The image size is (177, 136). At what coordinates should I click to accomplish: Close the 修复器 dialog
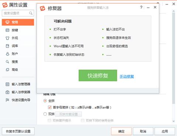pos(155,7)
